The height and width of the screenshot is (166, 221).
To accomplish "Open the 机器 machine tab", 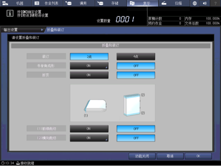I will coord(16,3).
